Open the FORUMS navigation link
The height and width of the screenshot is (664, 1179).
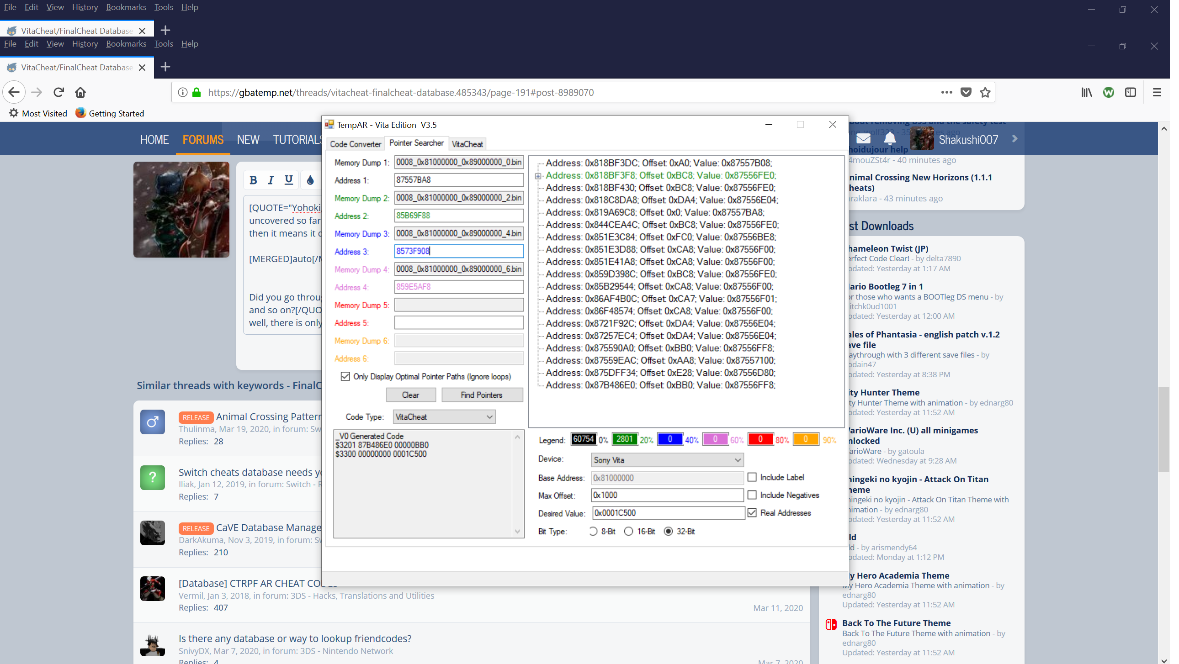coord(203,139)
